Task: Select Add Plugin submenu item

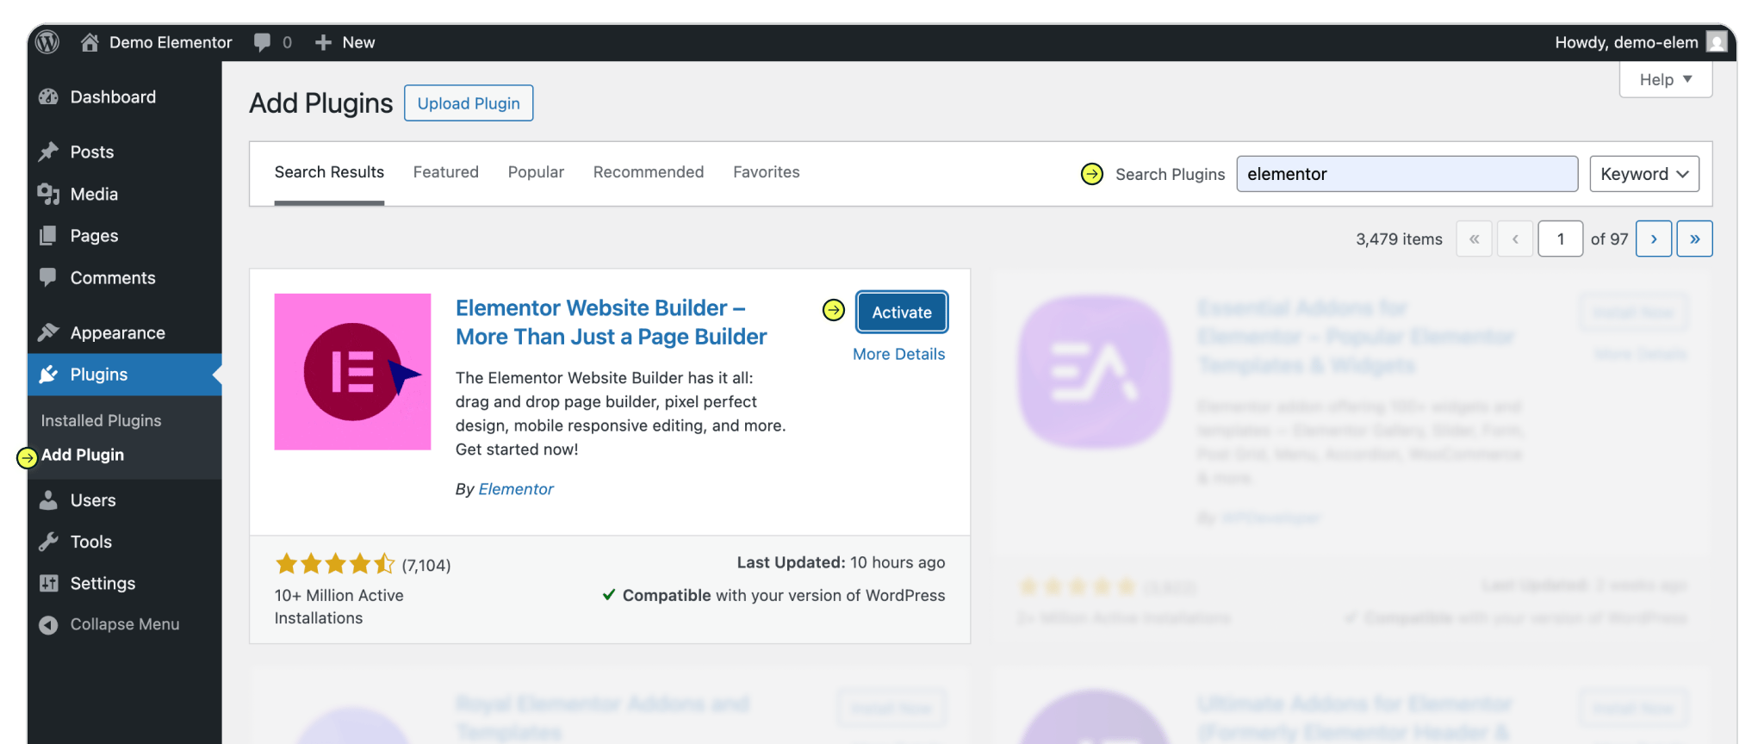Action: pos(83,455)
